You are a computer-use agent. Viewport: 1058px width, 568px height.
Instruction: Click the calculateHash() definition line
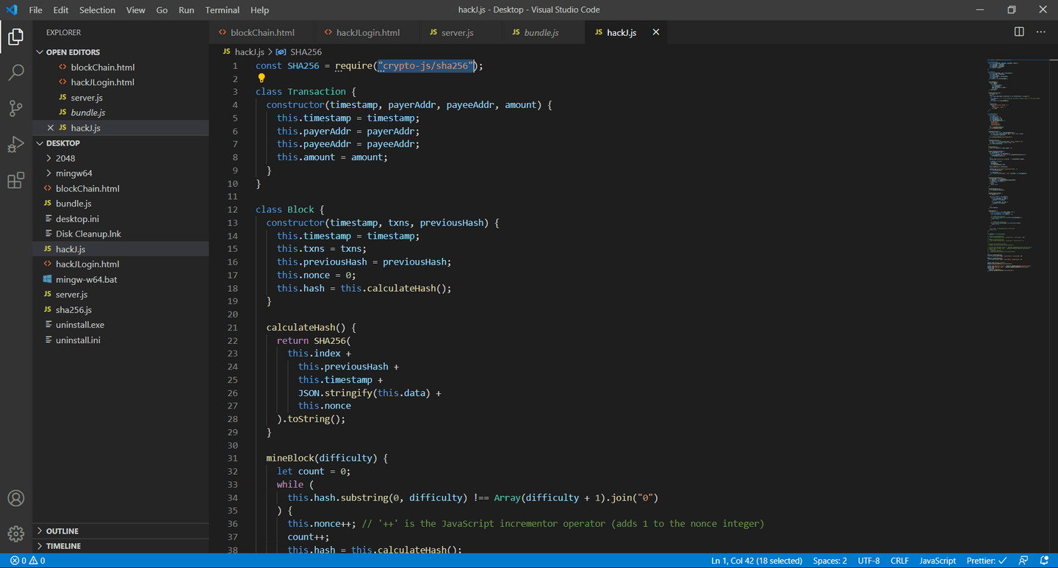[311, 327]
